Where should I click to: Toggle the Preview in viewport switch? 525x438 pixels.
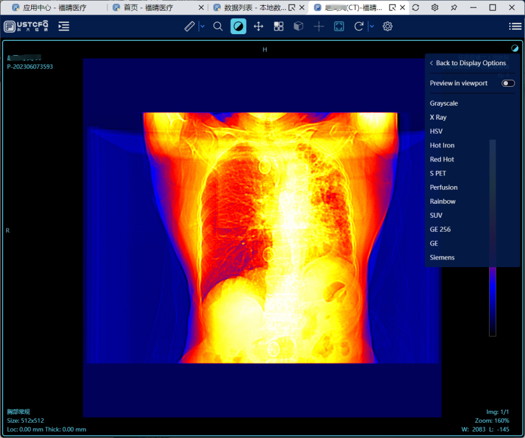(508, 84)
